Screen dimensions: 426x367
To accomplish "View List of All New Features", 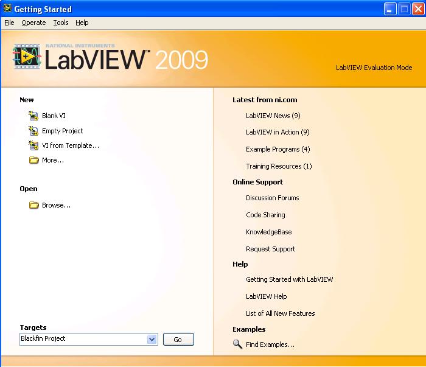I will point(281,313).
